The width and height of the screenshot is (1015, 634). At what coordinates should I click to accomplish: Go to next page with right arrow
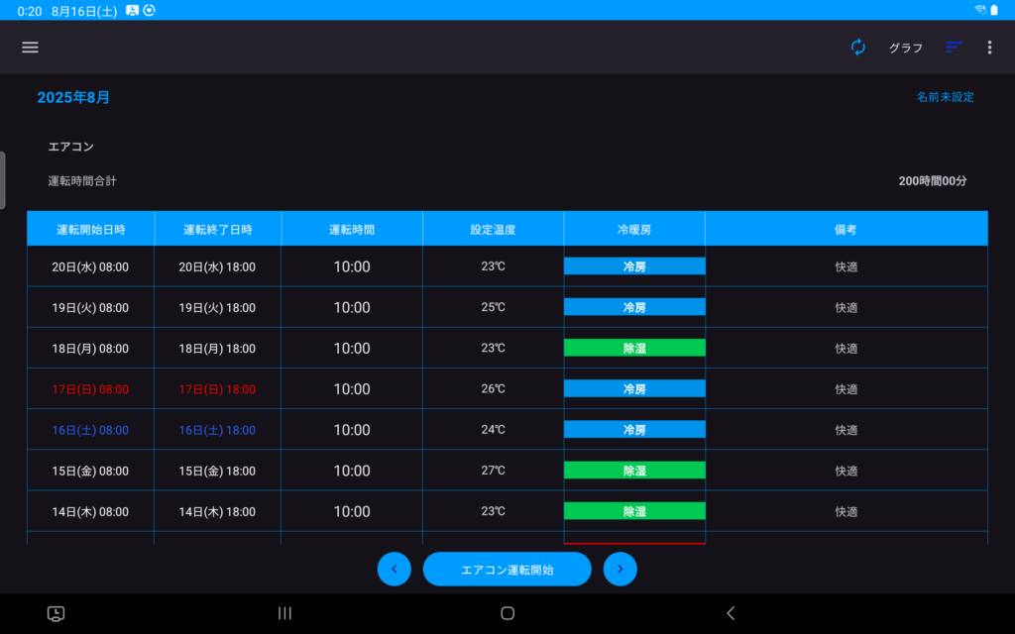(x=620, y=570)
